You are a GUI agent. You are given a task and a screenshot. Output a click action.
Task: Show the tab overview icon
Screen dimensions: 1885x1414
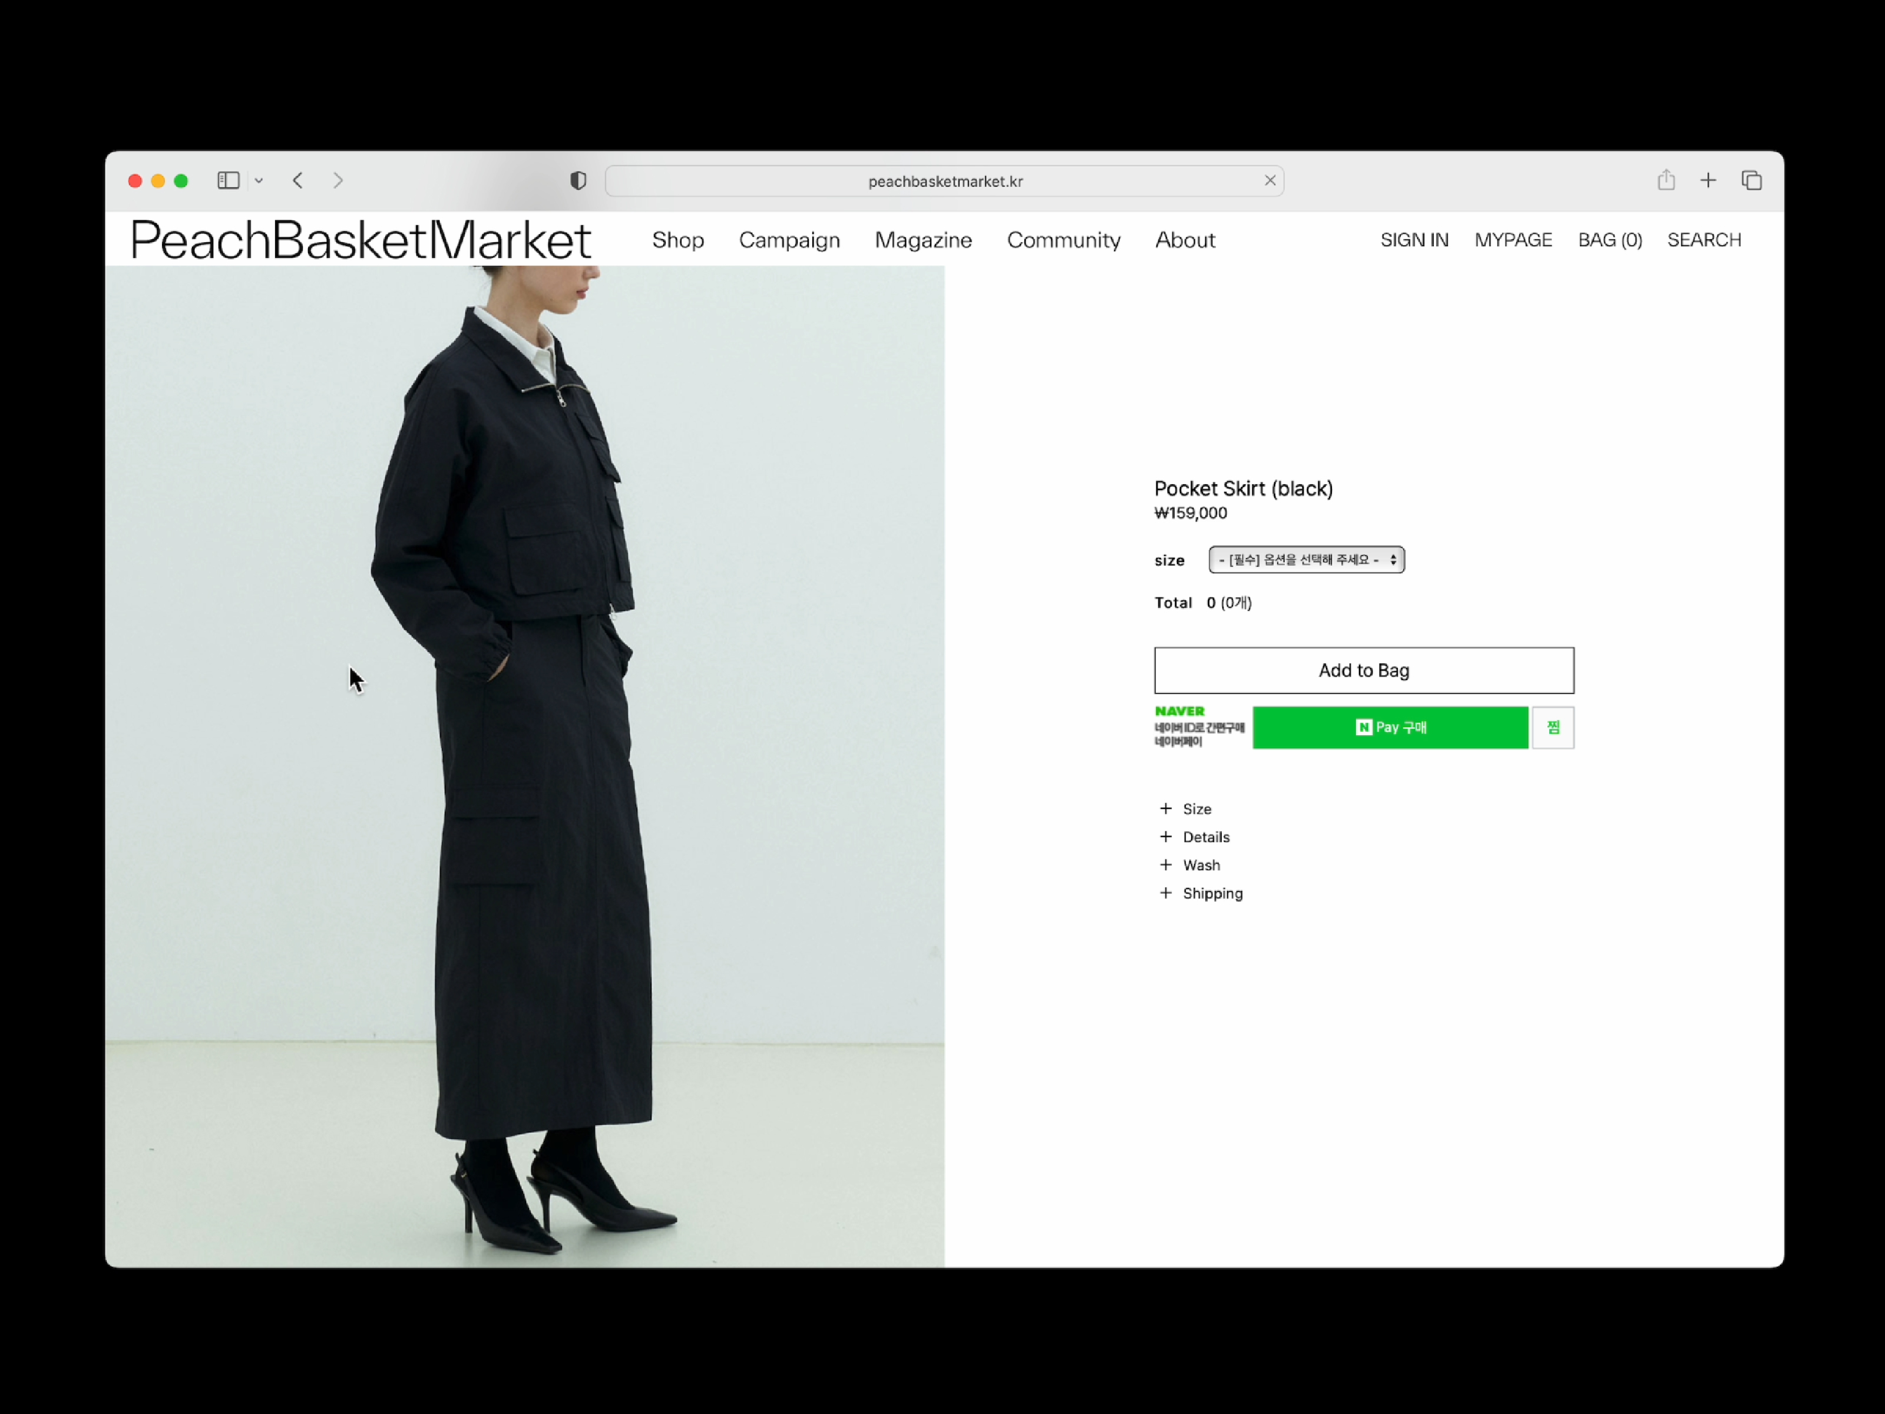1751,181
